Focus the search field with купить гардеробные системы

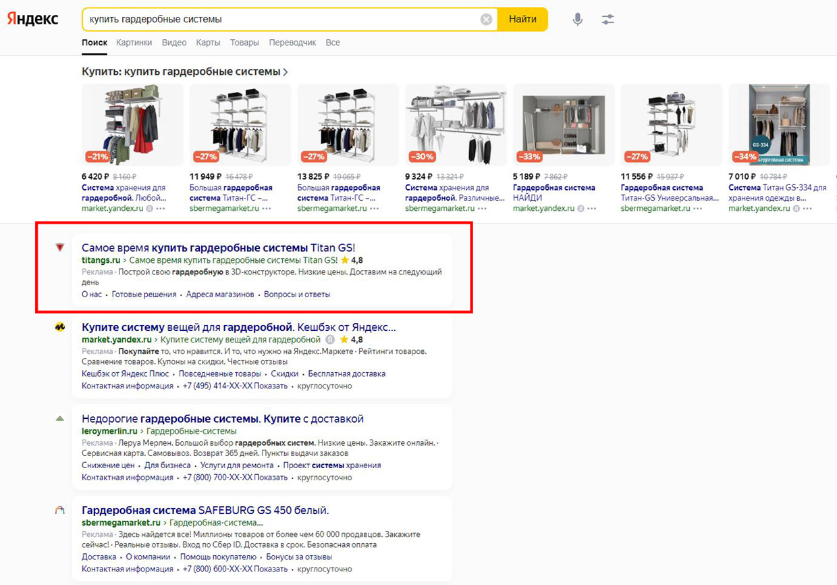pos(280,20)
